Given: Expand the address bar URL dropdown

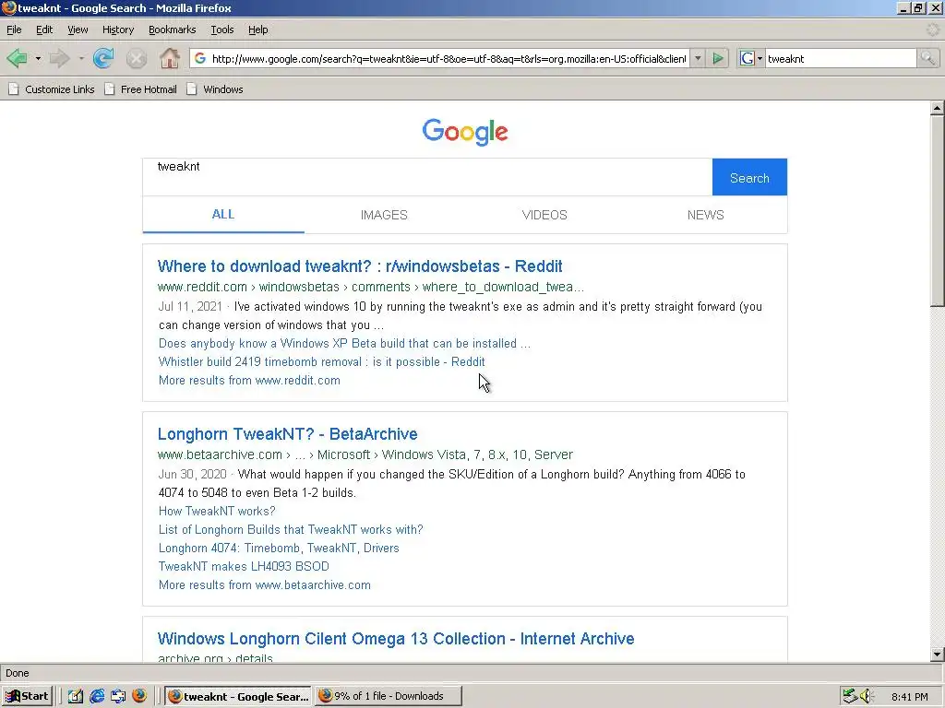Looking at the screenshot, I should click(698, 58).
